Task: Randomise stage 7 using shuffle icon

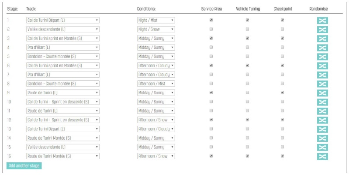Action: [322, 75]
